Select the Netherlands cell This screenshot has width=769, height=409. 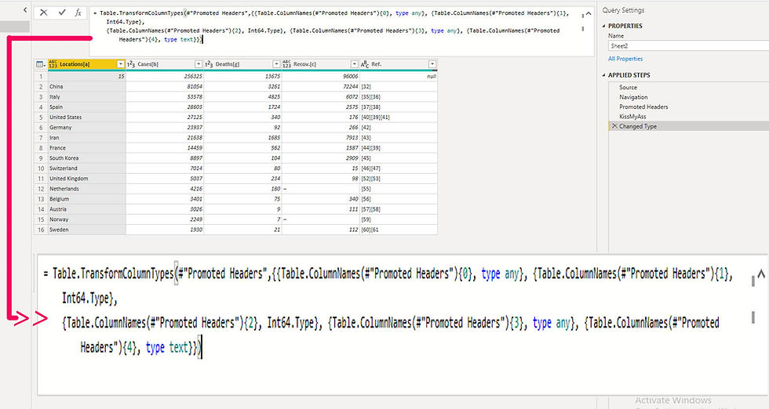point(86,189)
